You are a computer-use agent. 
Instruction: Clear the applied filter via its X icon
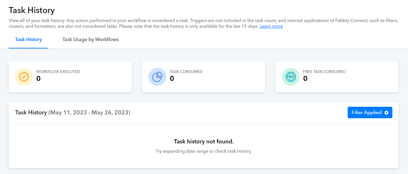tap(386, 112)
